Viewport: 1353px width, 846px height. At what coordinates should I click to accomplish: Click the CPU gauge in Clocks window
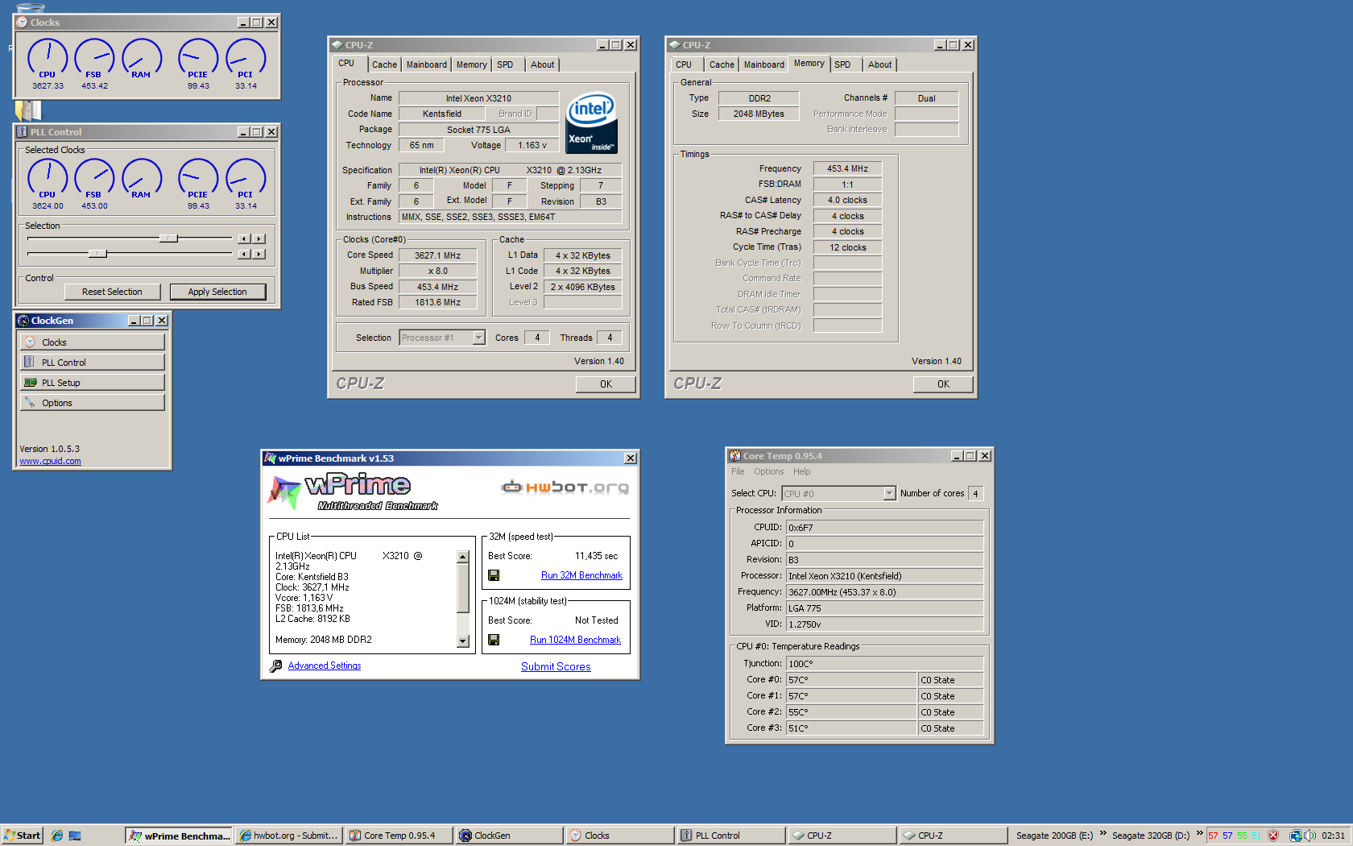[48, 59]
